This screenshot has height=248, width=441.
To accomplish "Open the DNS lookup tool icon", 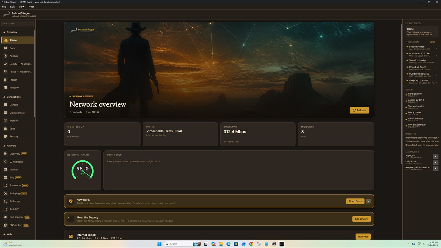I will [5, 225].
